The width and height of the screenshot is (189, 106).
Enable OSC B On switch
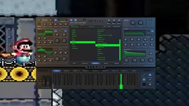pyautogui.click(x=66, y=49)
